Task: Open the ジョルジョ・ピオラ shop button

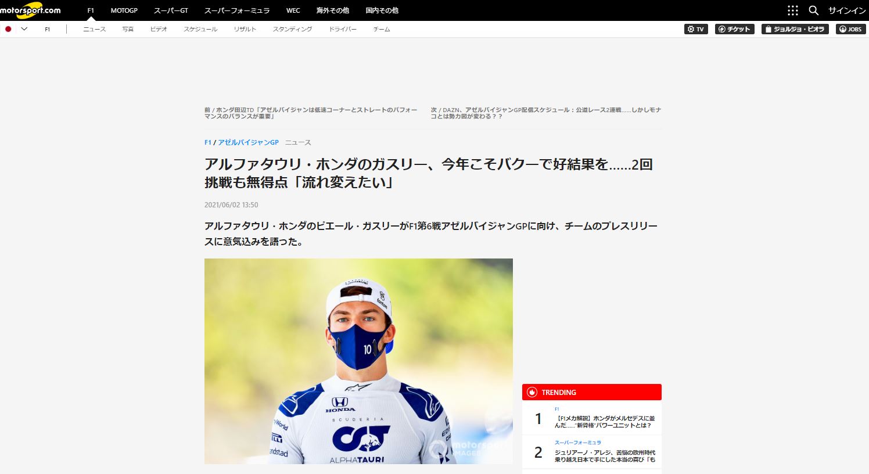Action: pos(795,29)
